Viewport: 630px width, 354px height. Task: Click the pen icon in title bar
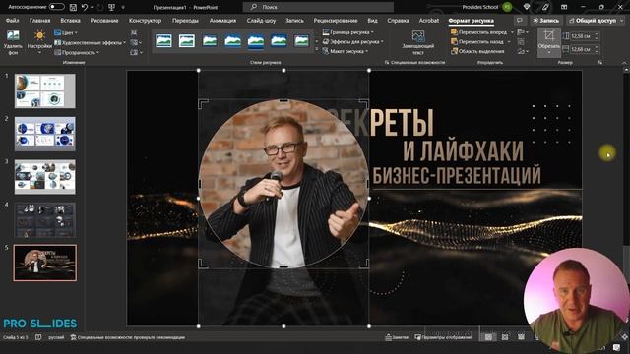pyautogui.click(x=545, y=7)
